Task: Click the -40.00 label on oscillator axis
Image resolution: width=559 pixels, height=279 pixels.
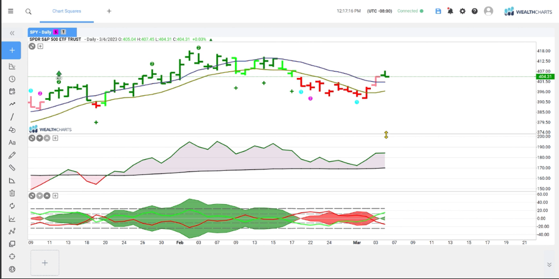Action: tap(543, 235)
